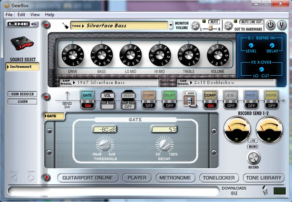
Task: Open the Instrument source select dropdown
Action: point(23,67)
